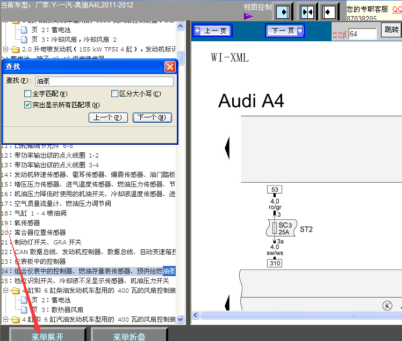Collapse 4缸和6缸柴油发动机 400瓦 fan node
The image size is (402, 341).
(5, 291)
